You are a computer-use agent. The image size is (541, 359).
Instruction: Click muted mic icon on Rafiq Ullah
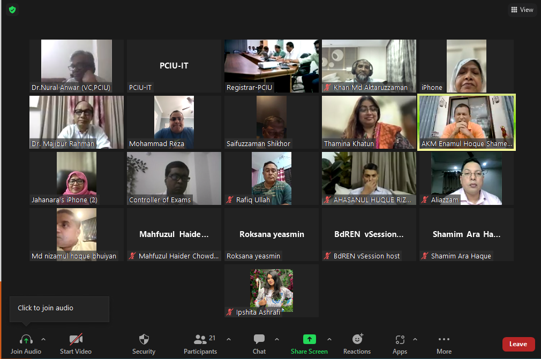(x=230, y=200)
